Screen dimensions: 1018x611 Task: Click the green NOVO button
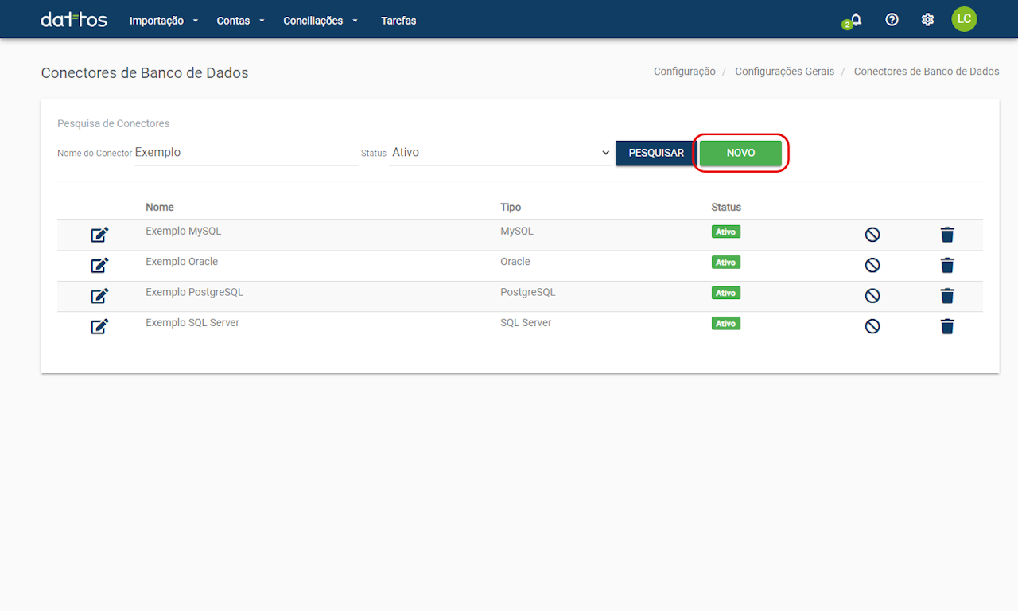[x=740, y=153]
